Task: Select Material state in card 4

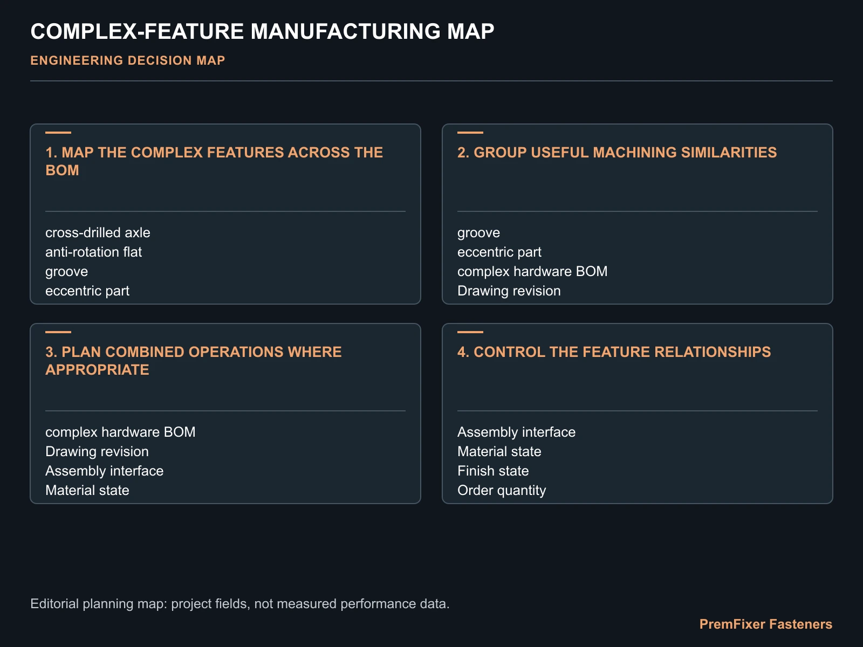Action: (x=499, y=451)
